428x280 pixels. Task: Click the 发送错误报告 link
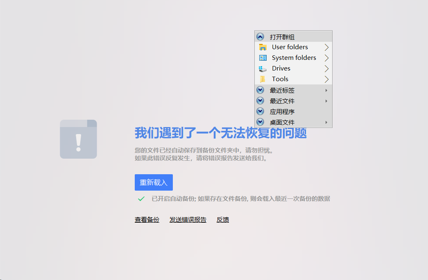click(x=188, y=220)
